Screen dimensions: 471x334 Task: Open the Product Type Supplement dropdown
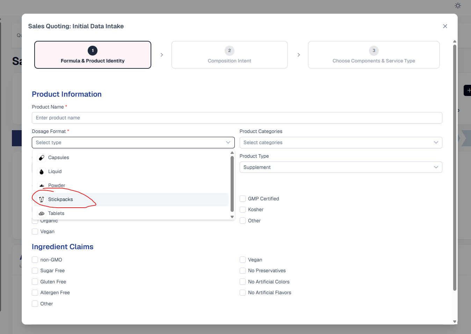[x=341, y=167]
